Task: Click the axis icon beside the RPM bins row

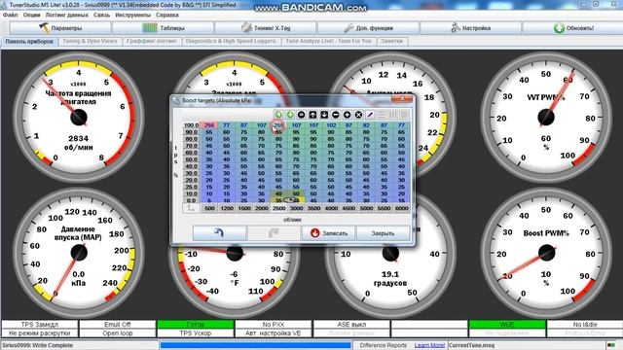Action: tap(191, 208)
